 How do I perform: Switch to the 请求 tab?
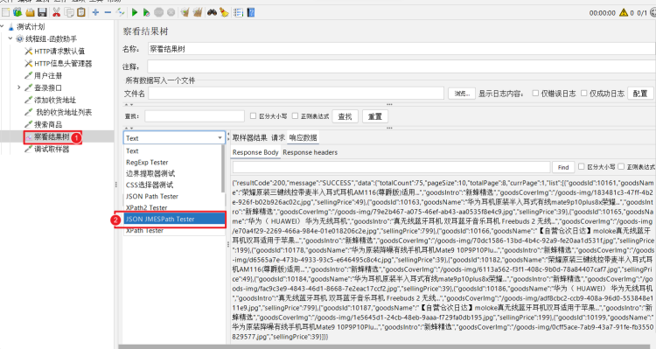click(x=278, y=137)
